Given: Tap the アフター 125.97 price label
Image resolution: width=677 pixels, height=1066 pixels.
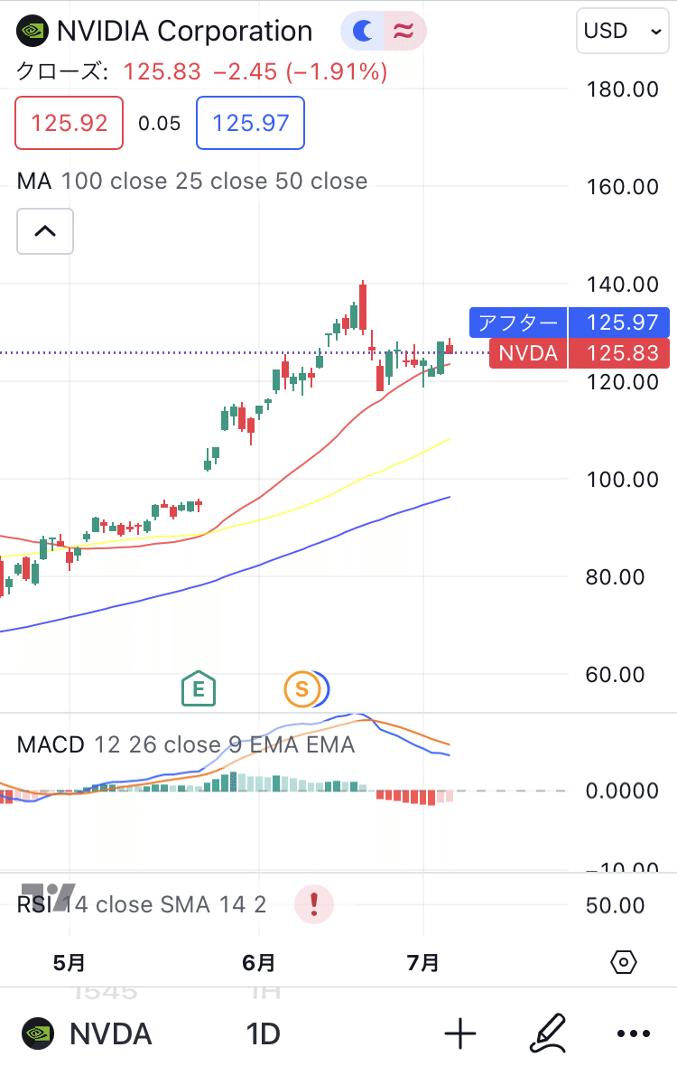Looking at the screenshot, I should pyautogui.click(x=569, y=323).
